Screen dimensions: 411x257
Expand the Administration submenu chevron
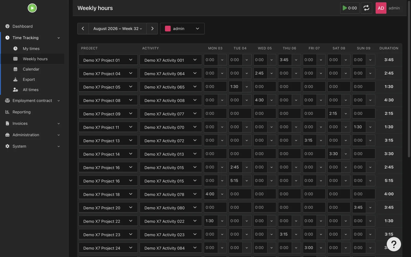[x=59, y=135]
